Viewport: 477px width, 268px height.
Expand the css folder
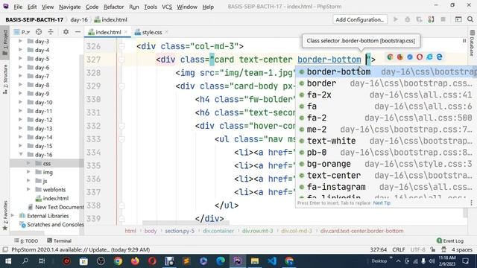(28, 164)
